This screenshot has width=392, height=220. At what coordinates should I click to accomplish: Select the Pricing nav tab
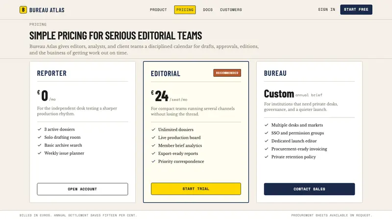pyautogui.click(x=185, y=10)
